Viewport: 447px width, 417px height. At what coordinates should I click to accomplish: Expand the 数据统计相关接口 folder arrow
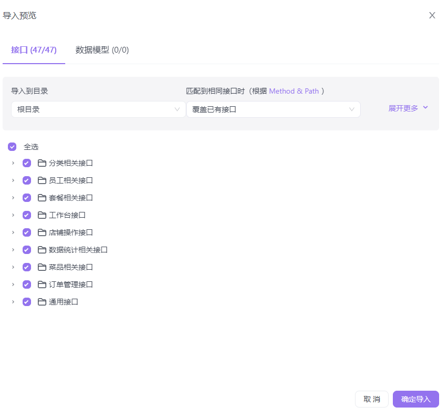point(13,250)
